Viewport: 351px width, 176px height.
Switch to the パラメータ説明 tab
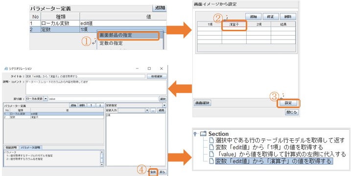[x=31, y=147]
